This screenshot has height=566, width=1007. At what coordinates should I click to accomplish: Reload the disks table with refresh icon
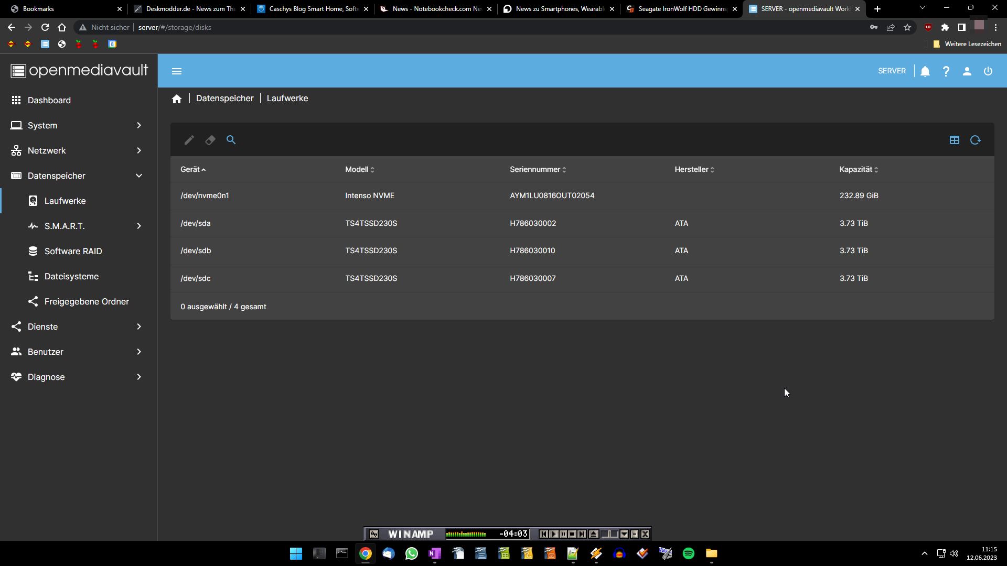tap(975, 140)
